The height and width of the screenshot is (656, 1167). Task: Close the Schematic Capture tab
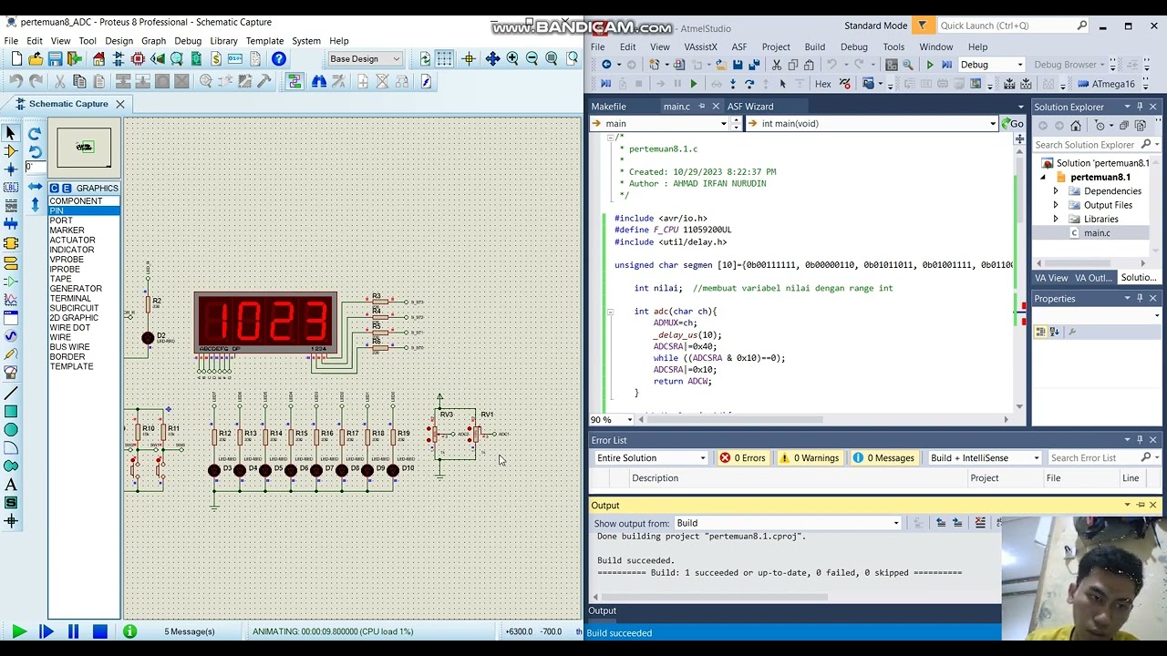click(x=119, y=104)
